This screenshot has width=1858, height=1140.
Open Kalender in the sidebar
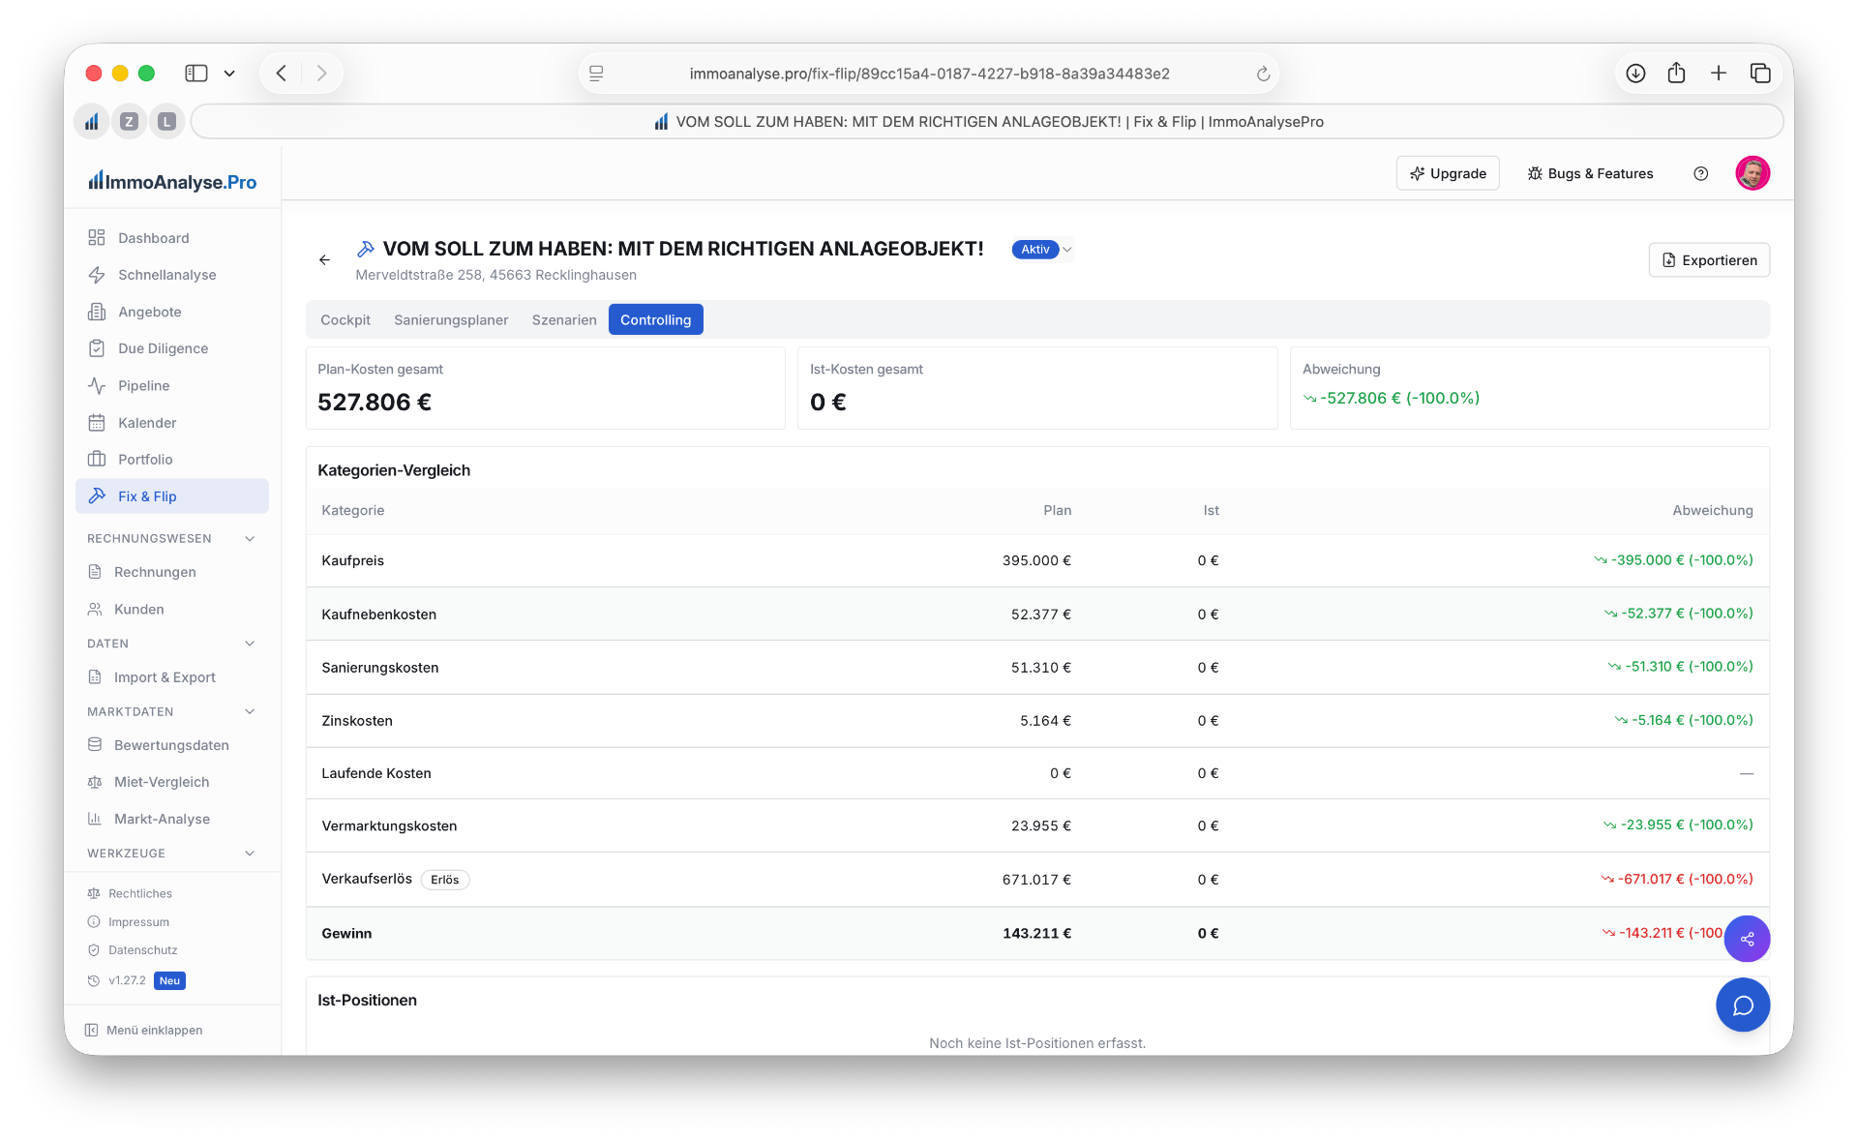click(171, 423)
